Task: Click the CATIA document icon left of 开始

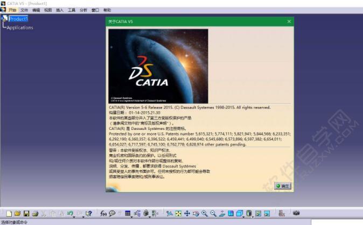Action: pos(3,10)
